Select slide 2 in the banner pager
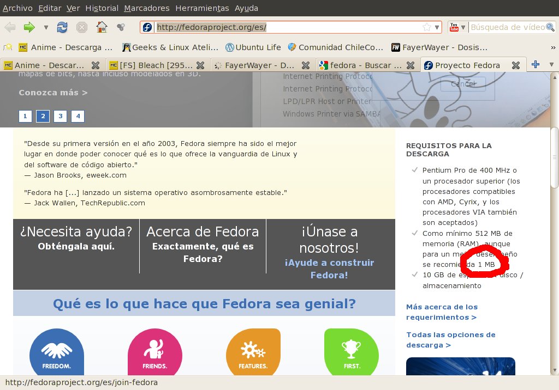The image size is (559, 390). tap(43, 116)
